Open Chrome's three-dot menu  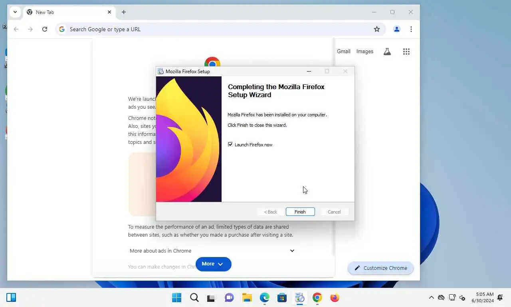[x=411, y=29]
